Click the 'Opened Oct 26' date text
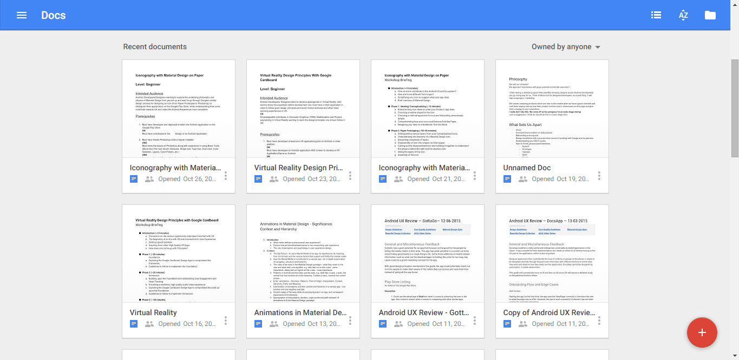 click(x=187, y=179)
